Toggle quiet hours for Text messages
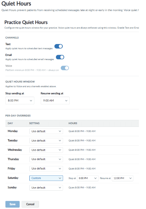Screen dimensions: 146x209 (59, 46)
